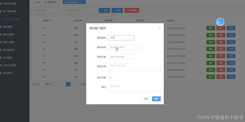Collapse 客户服务管理 menu
245x122 pixels.
coord(15,11)
